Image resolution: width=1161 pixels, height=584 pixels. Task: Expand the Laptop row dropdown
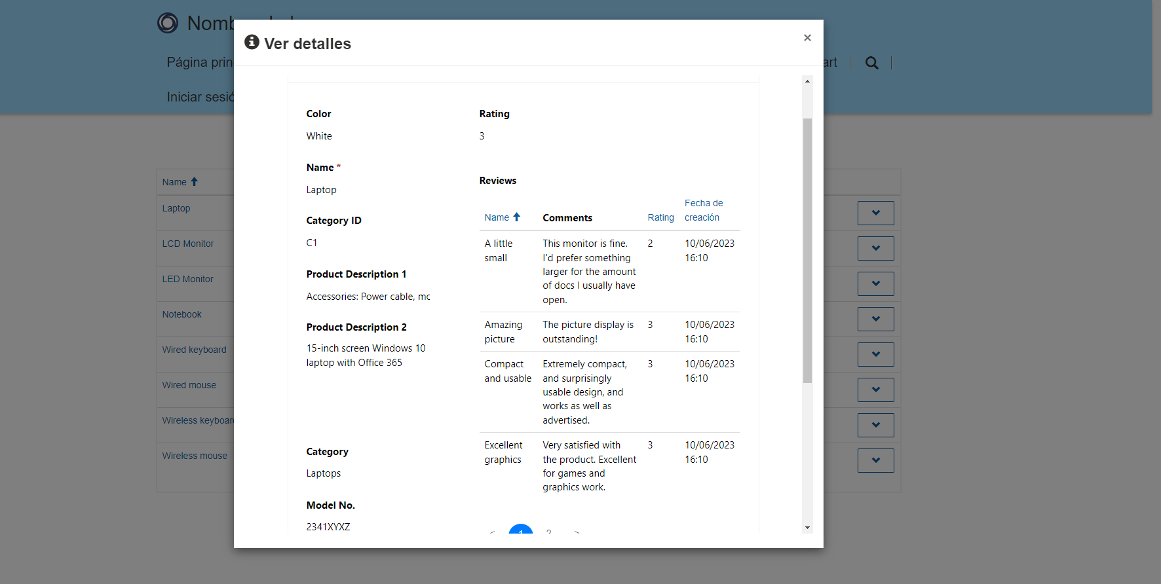tap(875, 213)
